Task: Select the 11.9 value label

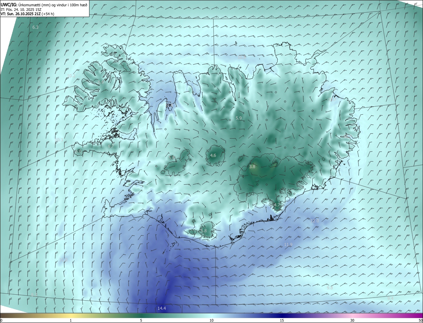Action: [x=288, y=244]
